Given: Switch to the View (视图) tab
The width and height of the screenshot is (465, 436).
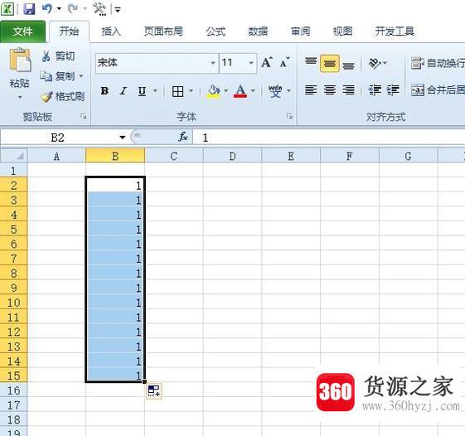Looking at the screenshot, I should coord(342,31).
